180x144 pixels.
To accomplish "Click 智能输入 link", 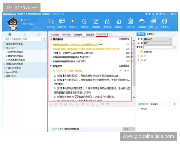I will pyautogui.click(x=154, y=104).
